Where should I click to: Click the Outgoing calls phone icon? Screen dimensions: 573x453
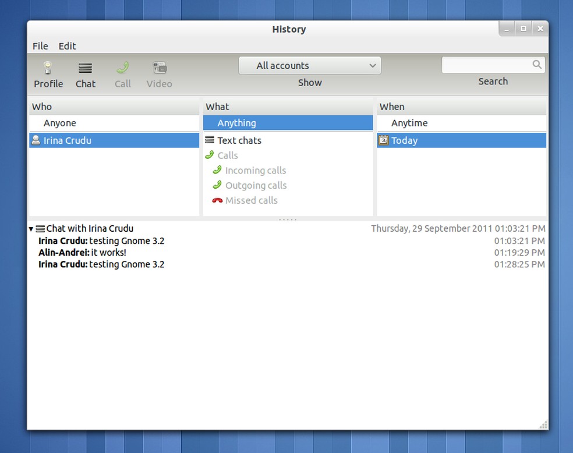[x=217, y=185]
